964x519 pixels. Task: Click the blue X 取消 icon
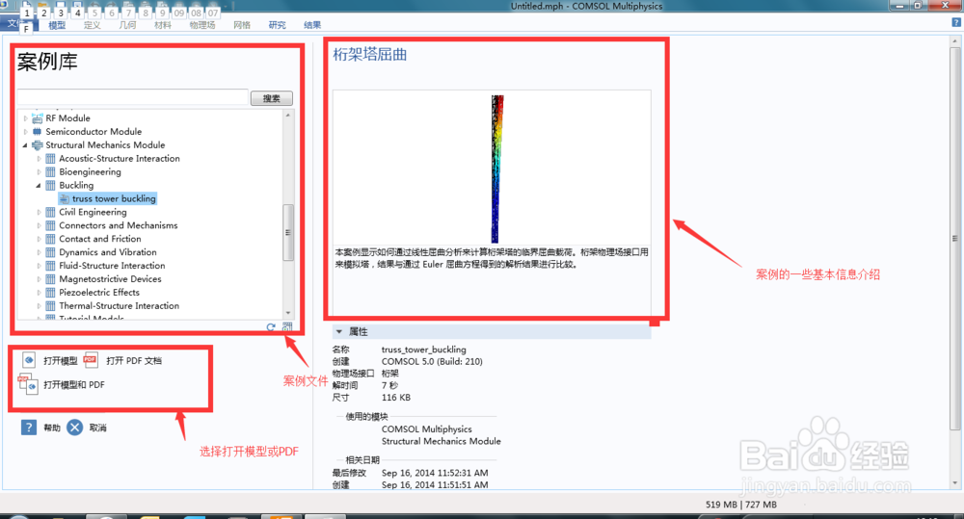click(x=75, y=427)
